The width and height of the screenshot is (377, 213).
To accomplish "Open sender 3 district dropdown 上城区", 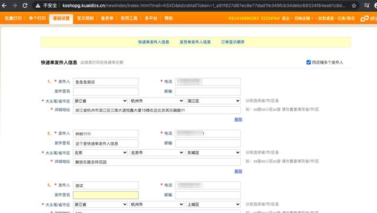I will click(x=213, y=204).
